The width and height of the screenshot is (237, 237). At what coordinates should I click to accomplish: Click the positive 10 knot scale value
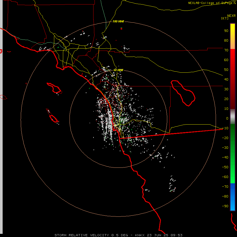pyautogui.click(x=226, y=109)
